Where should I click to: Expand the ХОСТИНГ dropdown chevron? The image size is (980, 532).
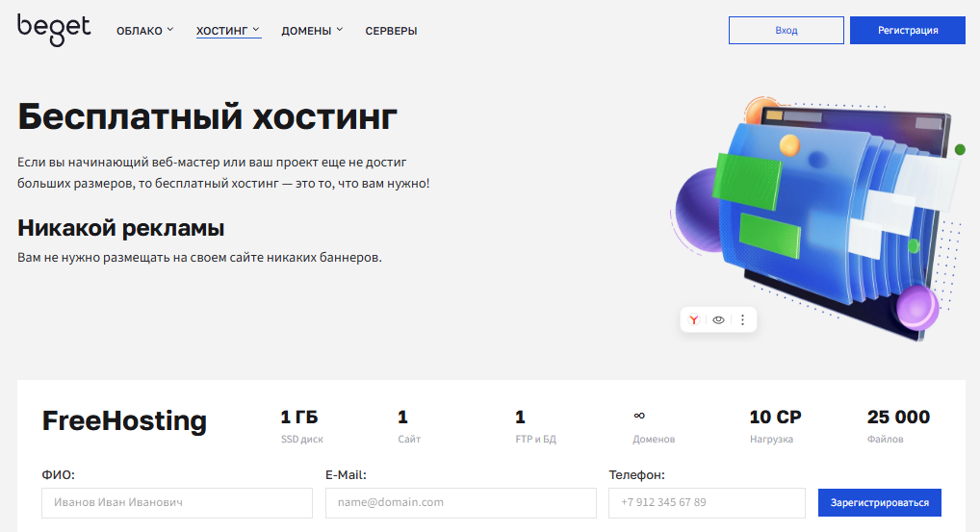coord(256,30)
